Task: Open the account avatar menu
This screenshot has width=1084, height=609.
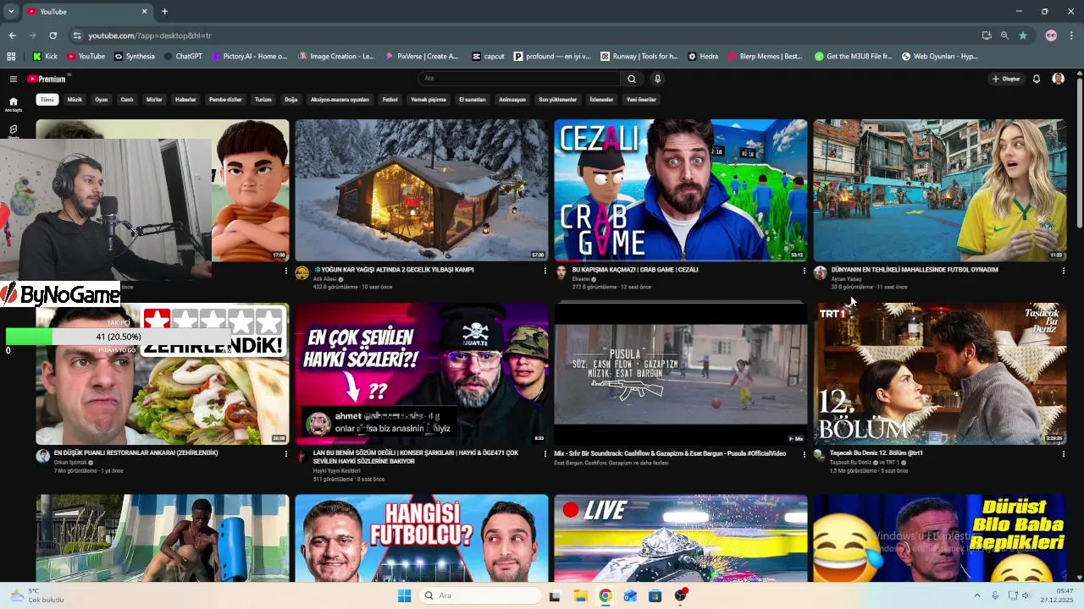Action: pos(1058,79)
